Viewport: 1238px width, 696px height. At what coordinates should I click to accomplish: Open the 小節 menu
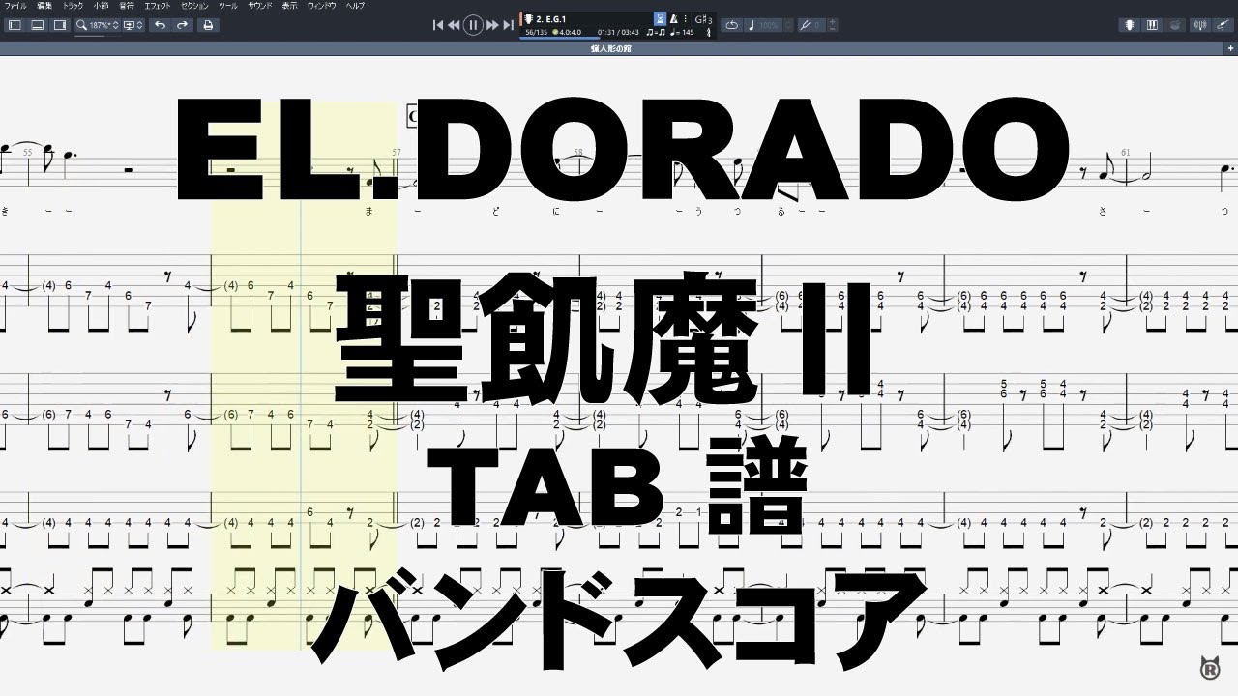(x=101, y=6)
